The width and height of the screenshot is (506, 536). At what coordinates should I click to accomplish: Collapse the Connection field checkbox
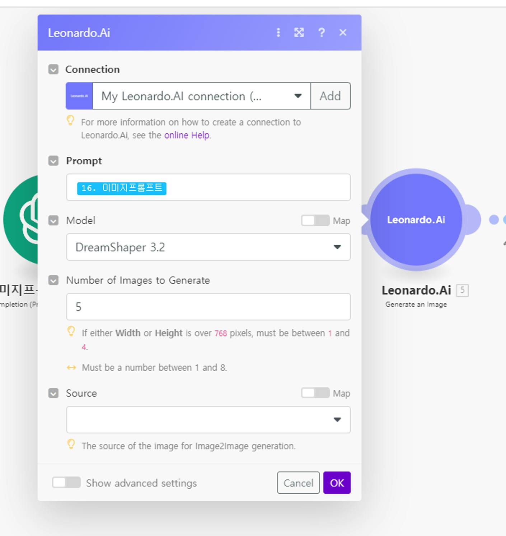point(53,69)
